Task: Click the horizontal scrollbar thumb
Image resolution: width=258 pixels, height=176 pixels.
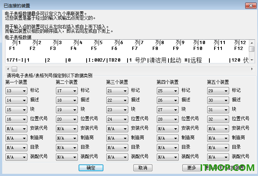Action: pyautogui.click(x=14, y=69)
